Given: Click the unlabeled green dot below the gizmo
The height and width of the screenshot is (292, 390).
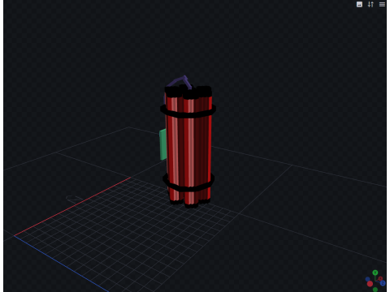Looking at the screenshot, I should pos(375,290).
